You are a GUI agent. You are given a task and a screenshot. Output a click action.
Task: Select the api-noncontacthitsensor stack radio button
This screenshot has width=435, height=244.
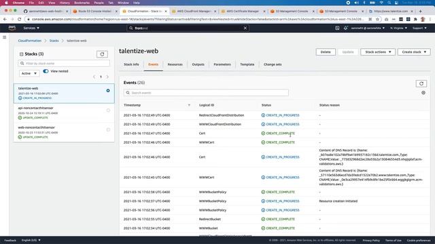click(108, 110)
